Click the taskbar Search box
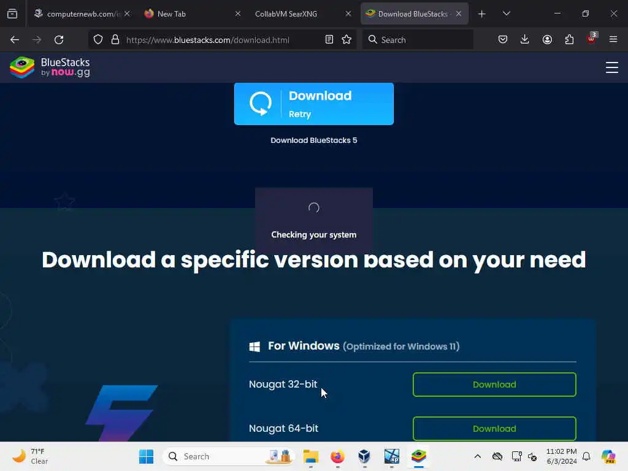This screenshot has height=471, width=628. click(228, 456)
